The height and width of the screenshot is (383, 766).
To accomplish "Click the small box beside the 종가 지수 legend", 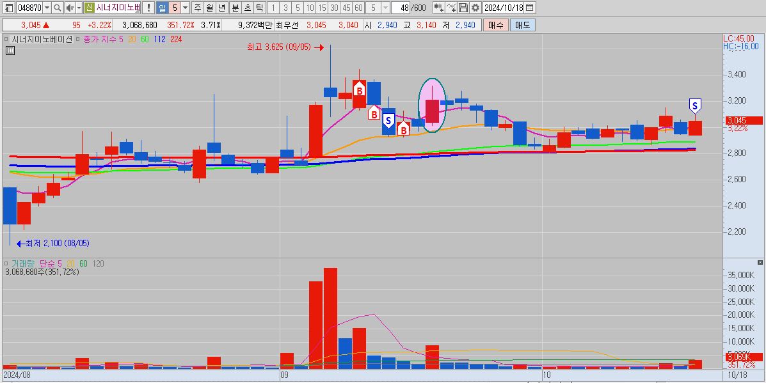I will point(77,40).
